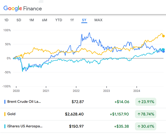The image size is (166, 134).
Task: Click the cyan iShares endpoint dot on chart
Action: (163, 49)
